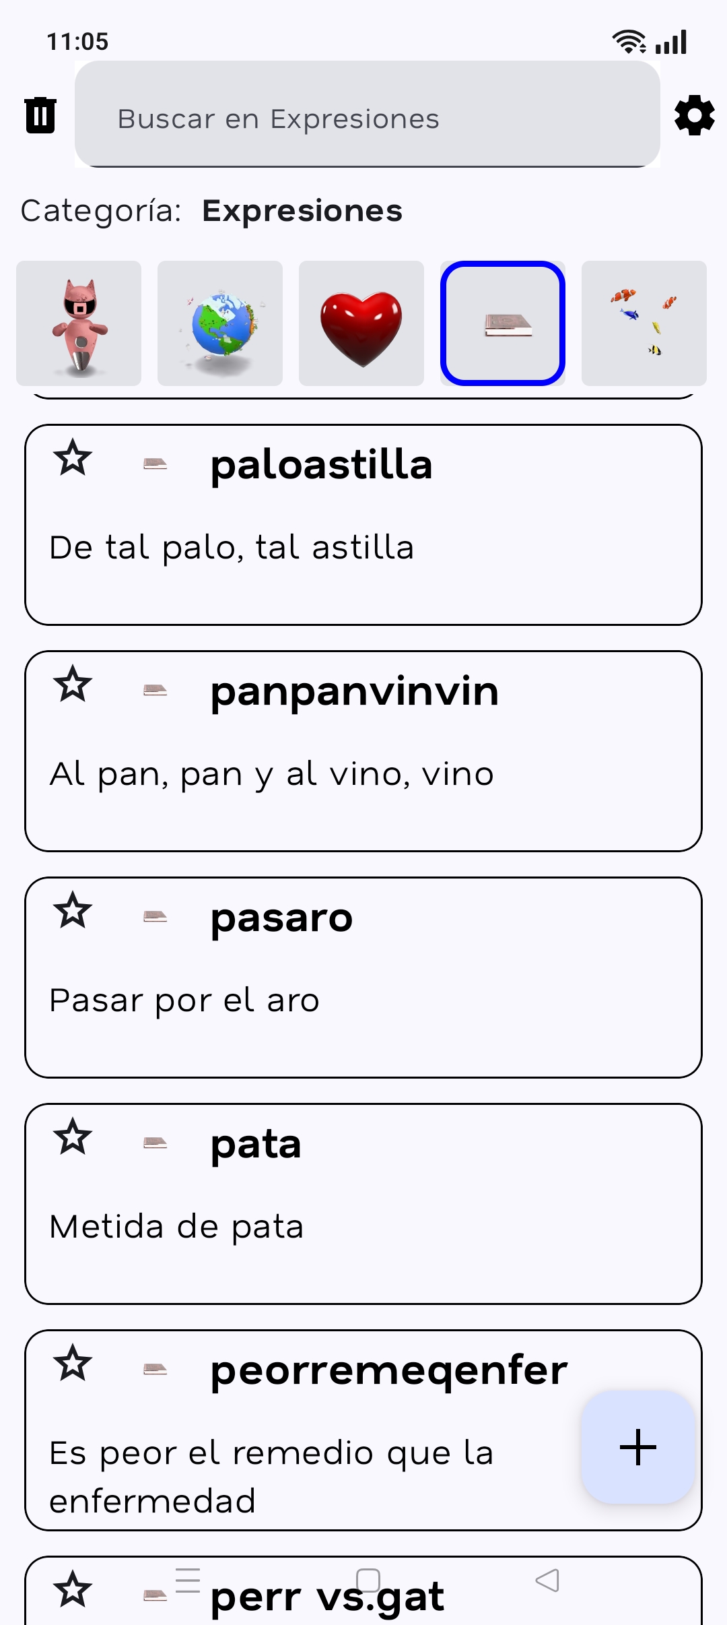
Task: Open the 'Metida de pata' entry
Action: [176, 1226]
